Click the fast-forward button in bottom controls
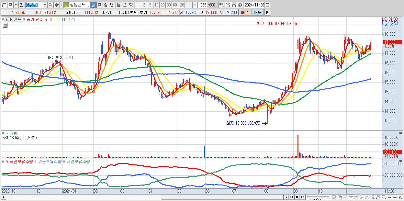This screenshot has height=201, width=404. tap(303, 197)
